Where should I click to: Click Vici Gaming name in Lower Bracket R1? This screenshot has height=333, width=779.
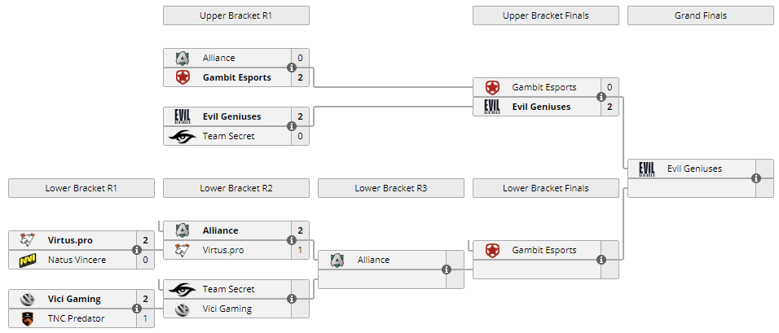(74, 299)
